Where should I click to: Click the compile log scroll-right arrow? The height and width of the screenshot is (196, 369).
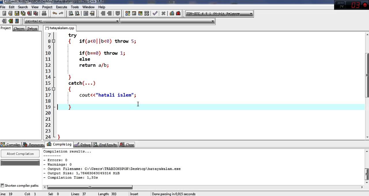(x=362, y=187)
